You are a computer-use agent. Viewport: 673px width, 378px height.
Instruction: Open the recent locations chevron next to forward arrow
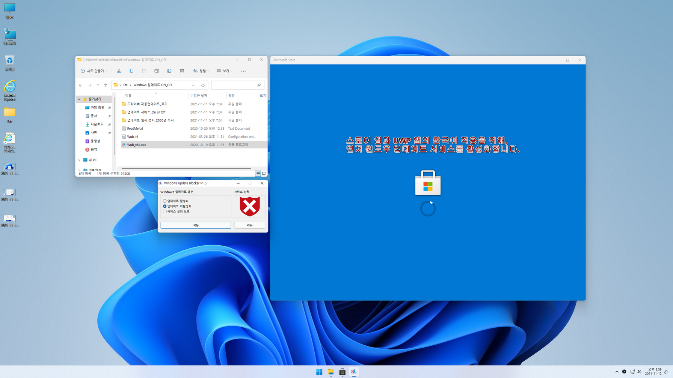click(98, 85)
